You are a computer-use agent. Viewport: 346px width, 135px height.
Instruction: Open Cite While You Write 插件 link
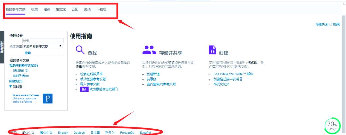click(x=233, y=74)
